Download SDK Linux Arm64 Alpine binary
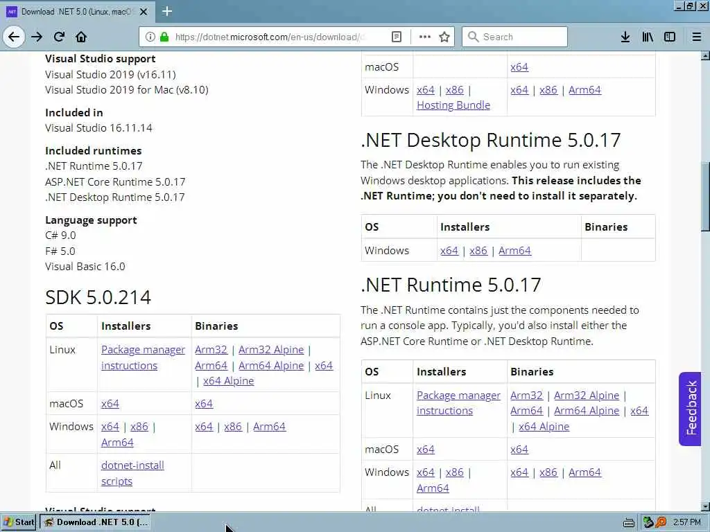710x532 pixels. tap(271, 366)
